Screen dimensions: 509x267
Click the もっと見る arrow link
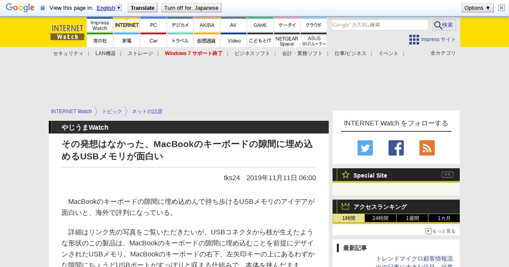[x=440, y=231]
